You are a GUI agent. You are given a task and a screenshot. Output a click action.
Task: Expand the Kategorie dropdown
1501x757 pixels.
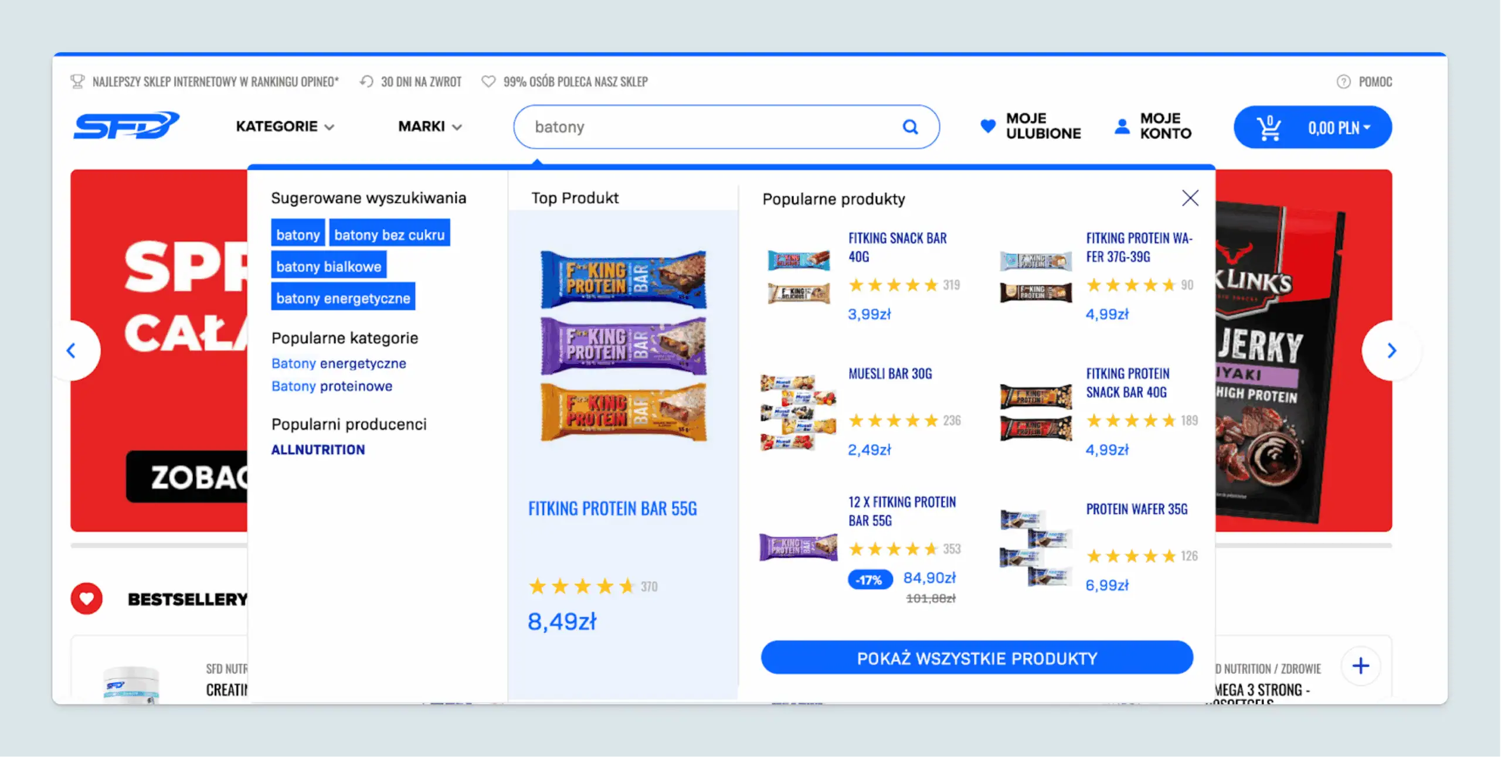[x=285, y=127]
